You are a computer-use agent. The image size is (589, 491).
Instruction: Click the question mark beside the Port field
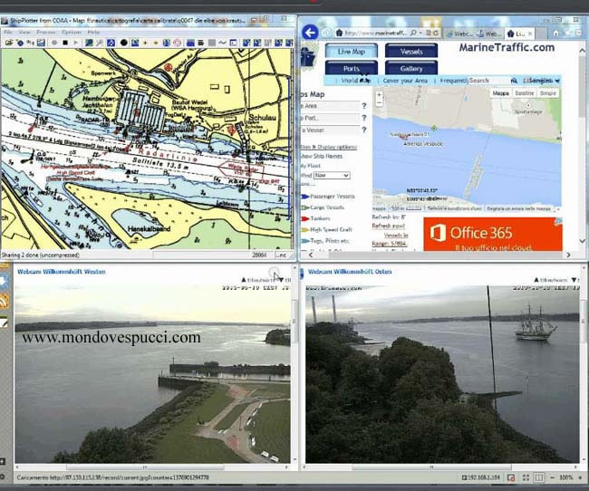tap(364, 118)
